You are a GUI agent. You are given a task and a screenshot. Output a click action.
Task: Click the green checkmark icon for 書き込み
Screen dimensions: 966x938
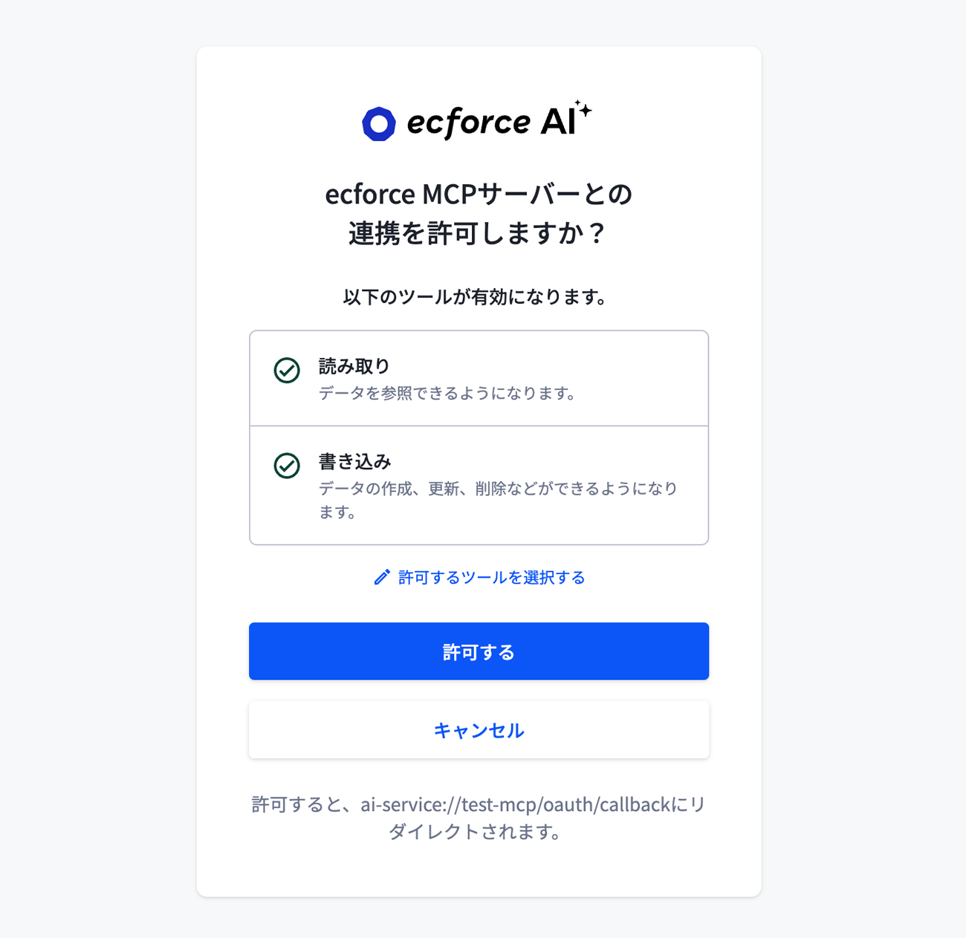coord(287,466)
